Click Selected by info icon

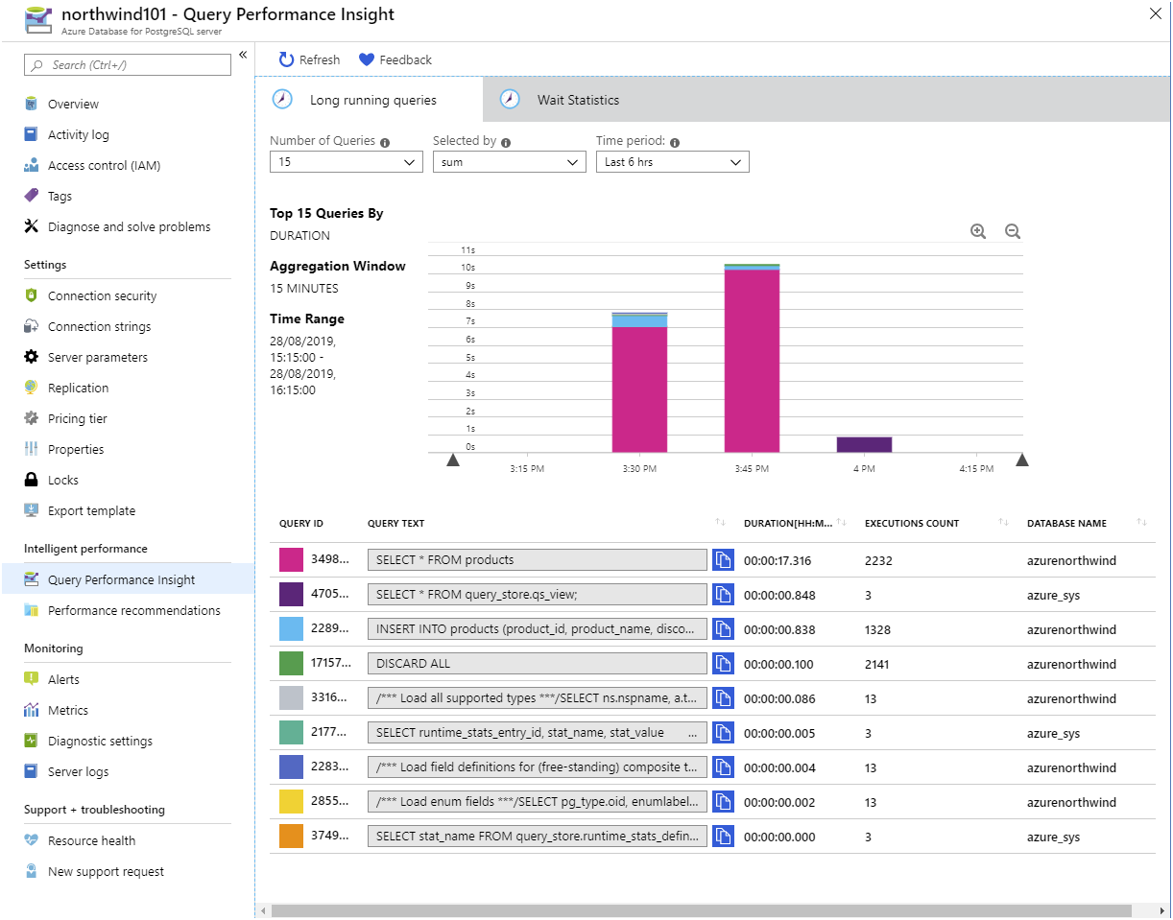tap(506, 142)
